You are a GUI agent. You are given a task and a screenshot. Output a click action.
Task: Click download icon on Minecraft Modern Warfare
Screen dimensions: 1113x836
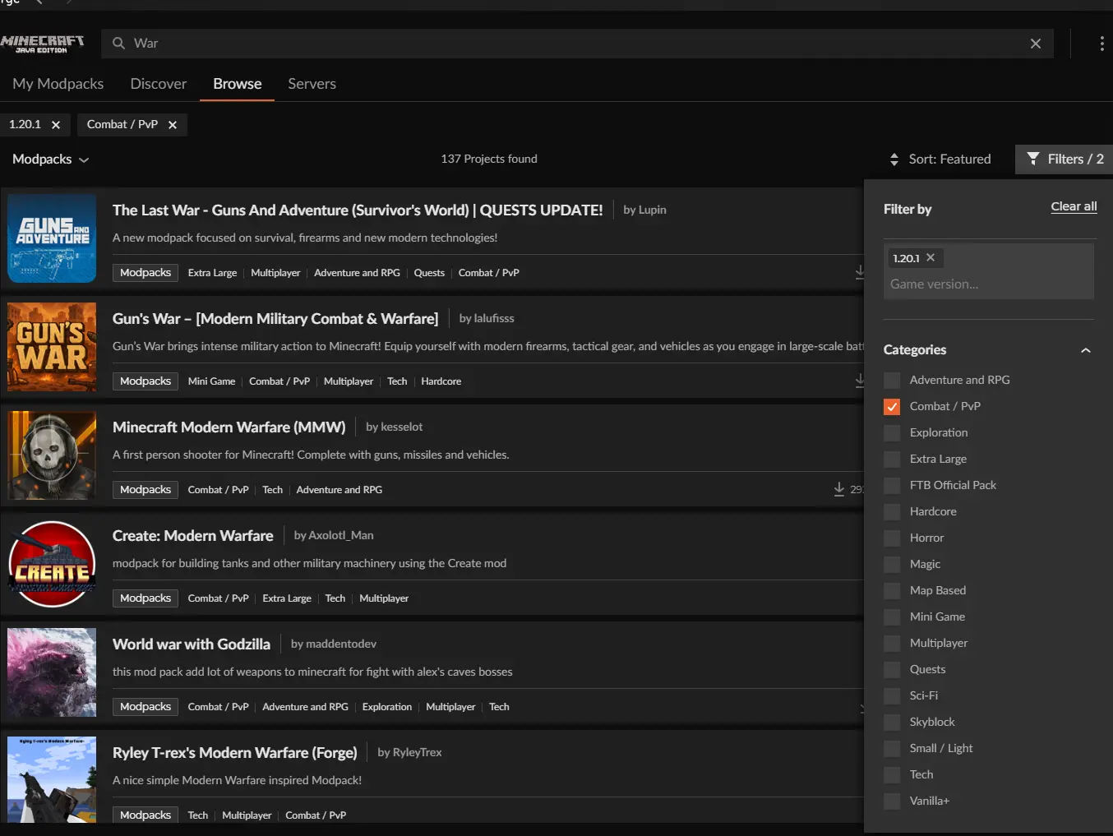[x=839, y=489]
